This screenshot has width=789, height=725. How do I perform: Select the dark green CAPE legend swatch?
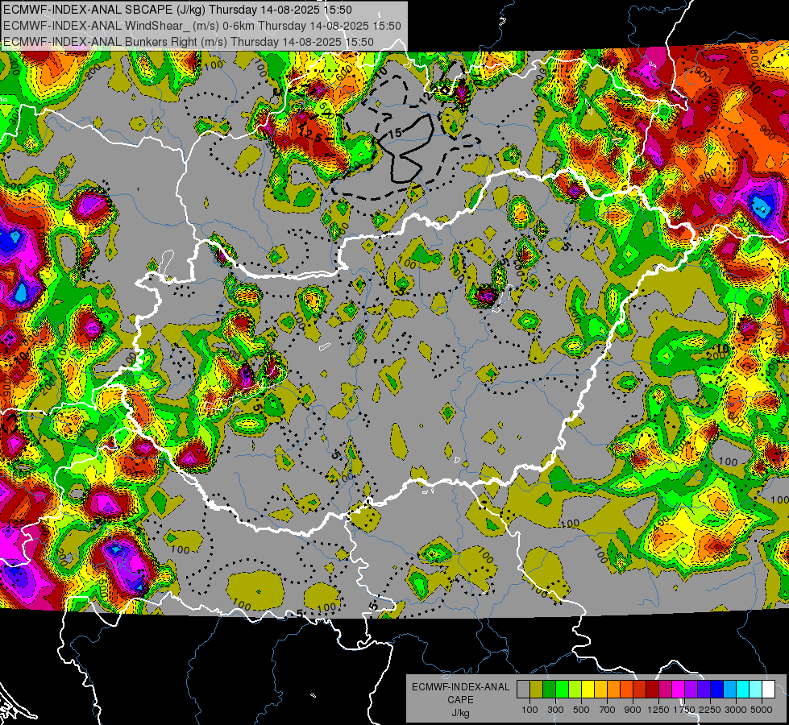[x=550, y=689]
